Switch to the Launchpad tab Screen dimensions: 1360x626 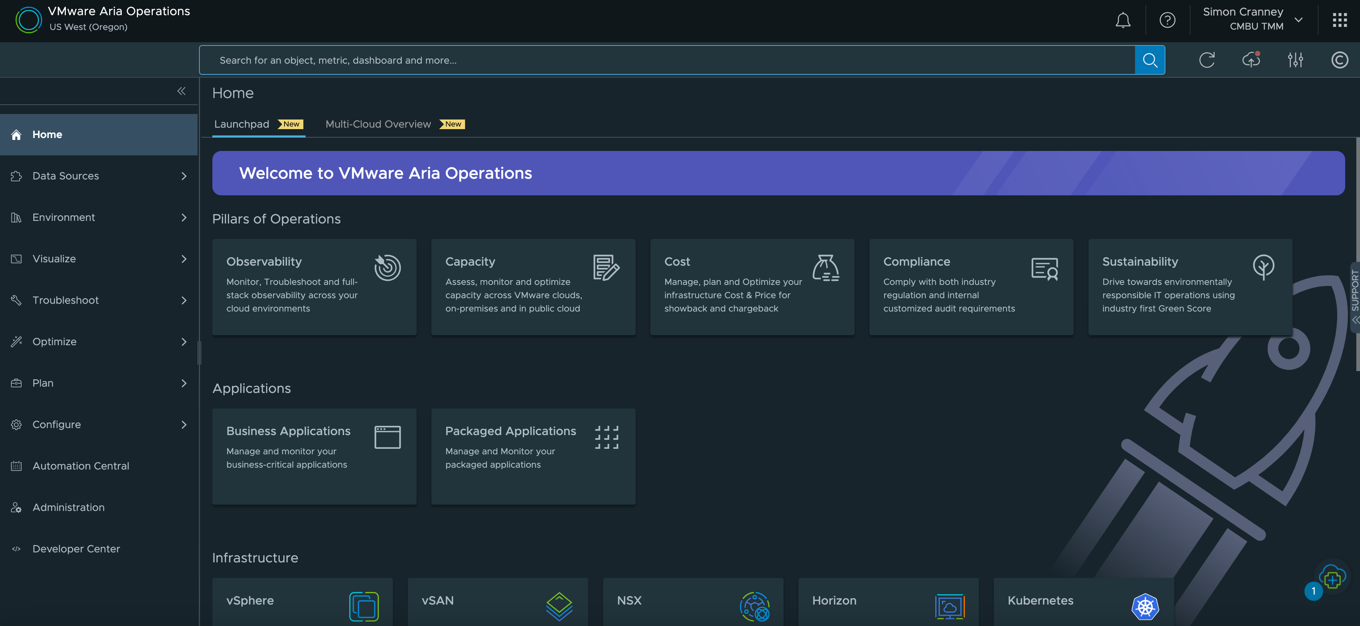click(x=258, y=124)
